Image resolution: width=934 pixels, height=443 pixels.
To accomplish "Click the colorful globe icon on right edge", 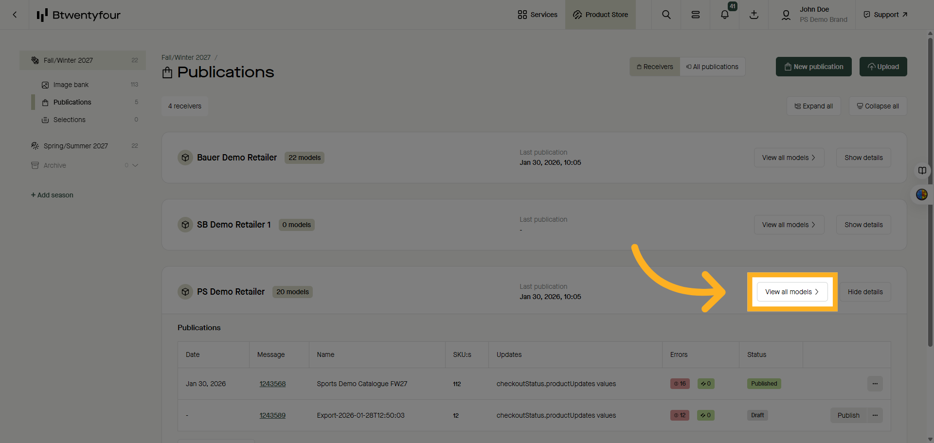I will click(921, 195).
